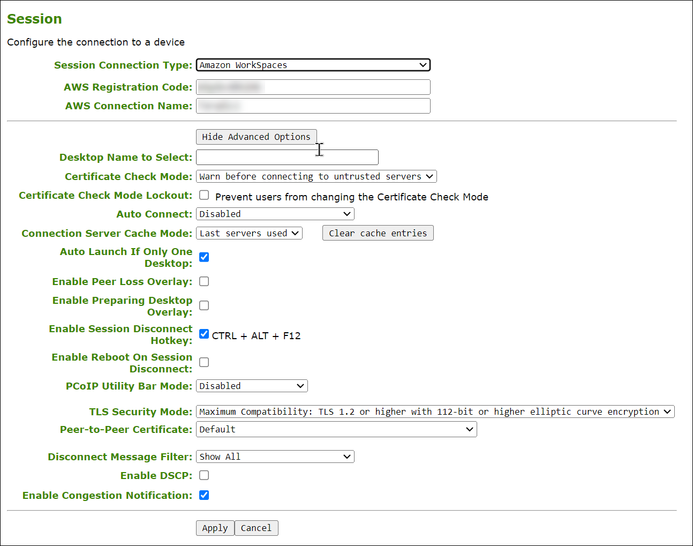Open the Session Connection Type dropdown
This screenshot has height=546, width=693.
pyautogui.click(x=313, y=65)
